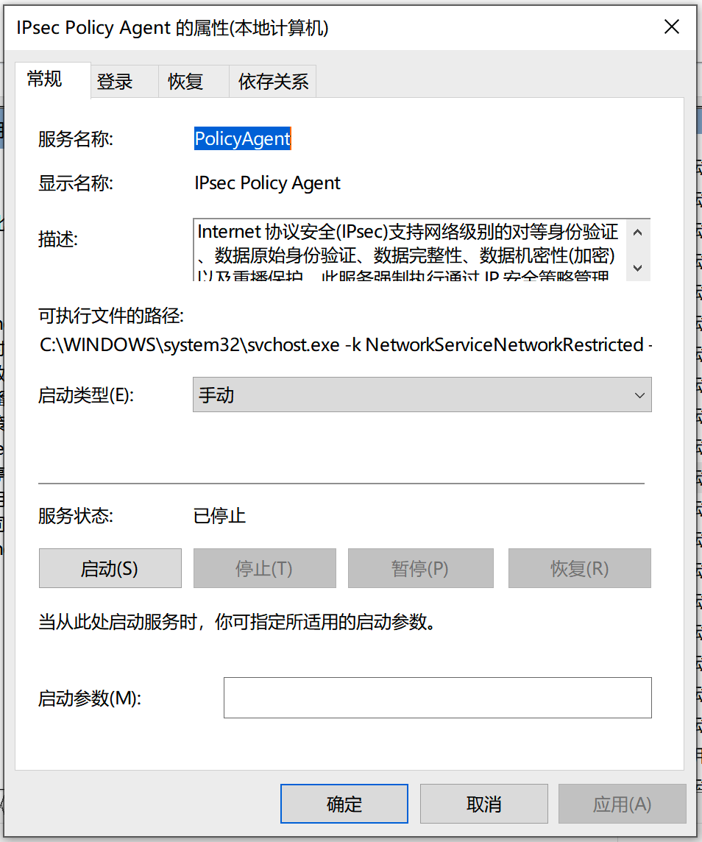Click the 暂停(P) button

coord(419,568)
